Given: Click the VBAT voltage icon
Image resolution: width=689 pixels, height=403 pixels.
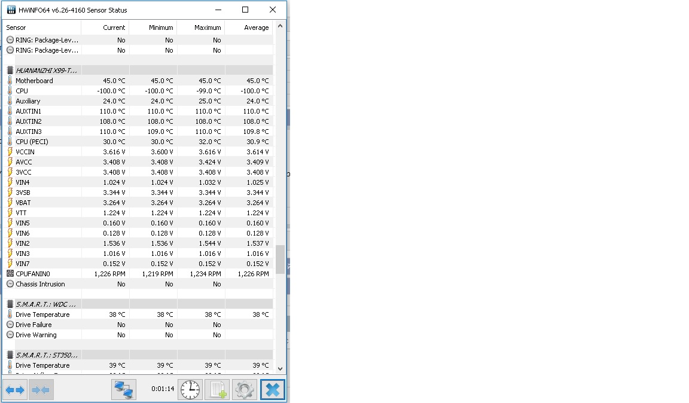Looking at the screenshot, I should pyautogui.click(x=10, y=203).
